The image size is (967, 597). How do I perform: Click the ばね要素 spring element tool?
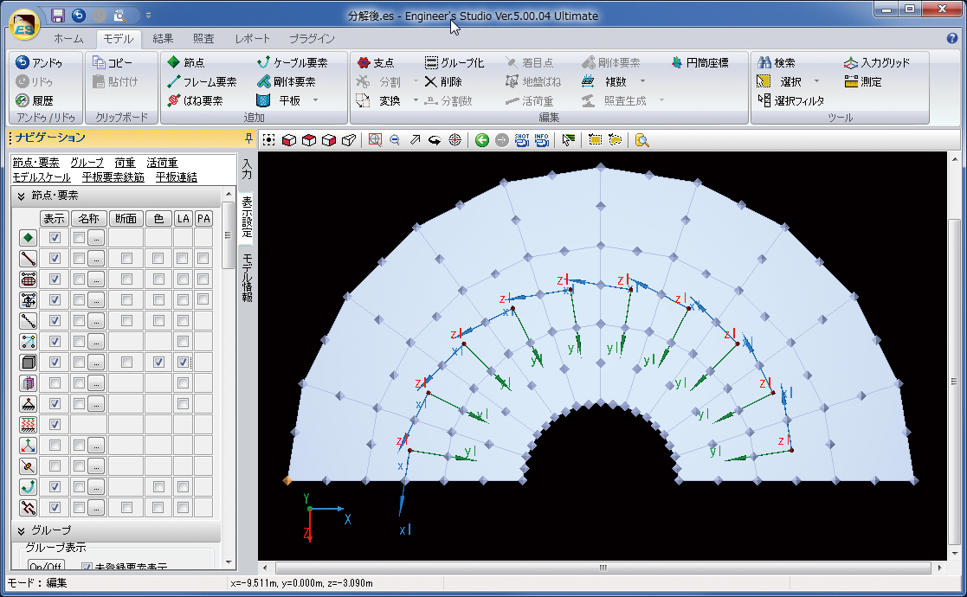[x=195, y=100]
